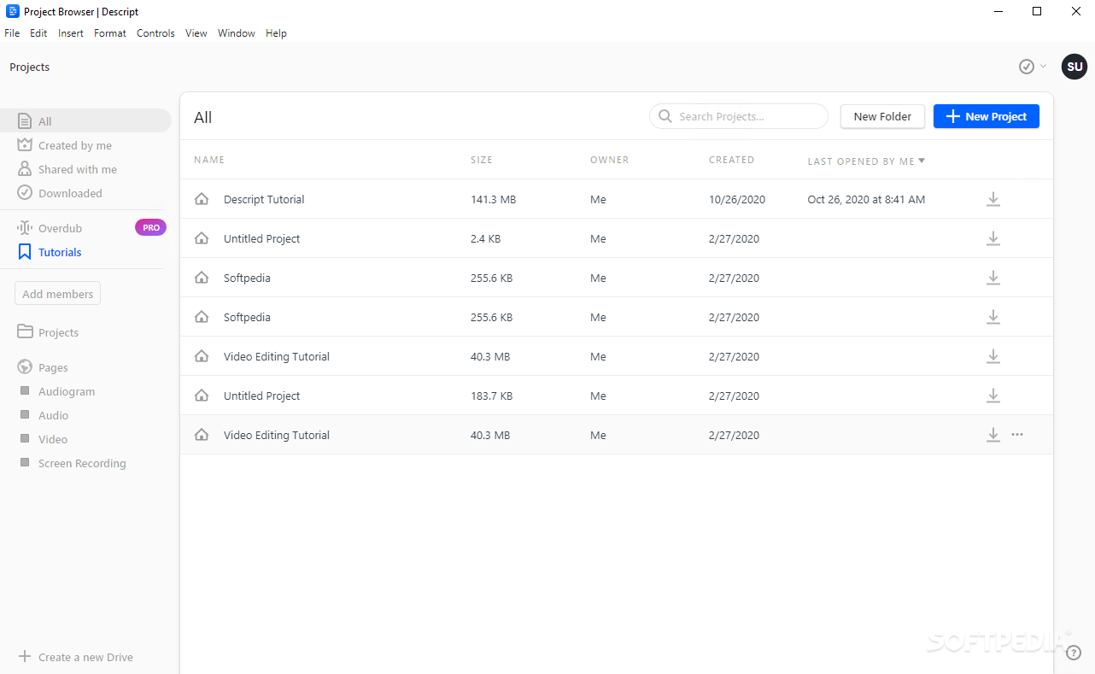Click the Tutorials bookmark icon
1095x674 pixels.
point(25,252)
